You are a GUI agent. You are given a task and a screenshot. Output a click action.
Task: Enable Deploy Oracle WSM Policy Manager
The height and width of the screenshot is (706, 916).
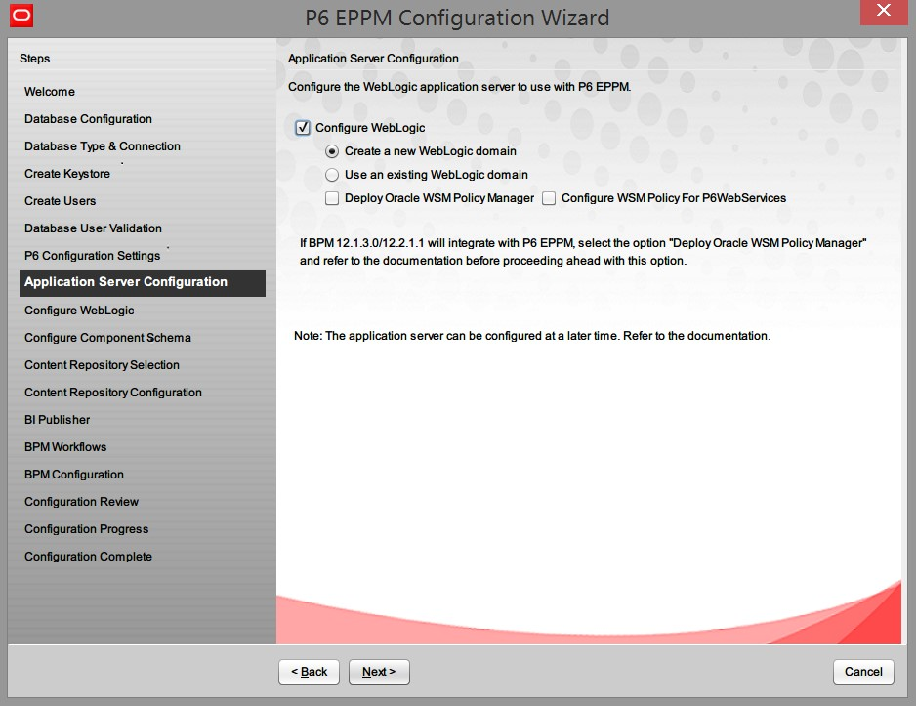coord(332,198)
